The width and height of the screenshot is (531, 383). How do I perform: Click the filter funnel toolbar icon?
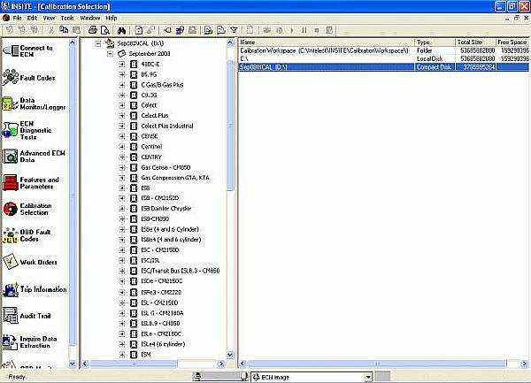(x=234, y=30)
